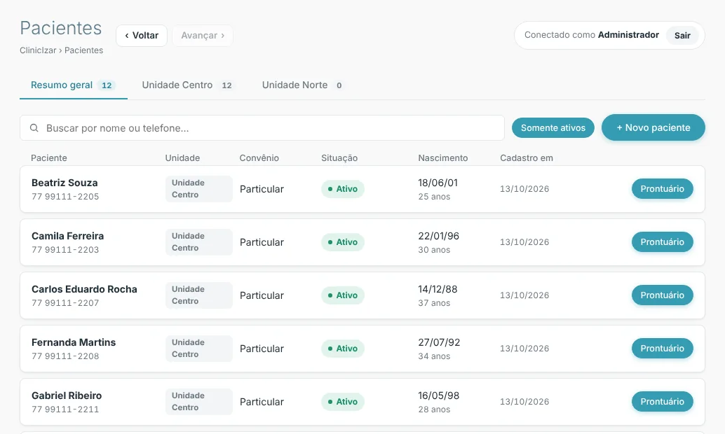Go back with the Voltar button
This screenshot has height=434, width=725.
tap(142, 36)
